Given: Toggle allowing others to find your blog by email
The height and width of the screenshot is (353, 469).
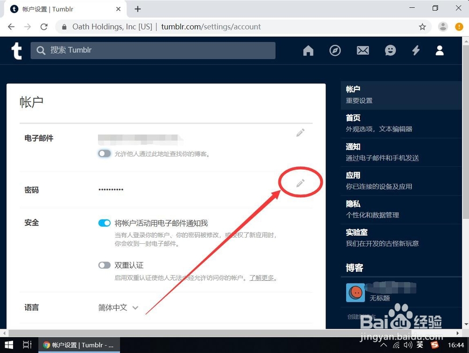Looking at the screenshot, I should coord(104,154).
